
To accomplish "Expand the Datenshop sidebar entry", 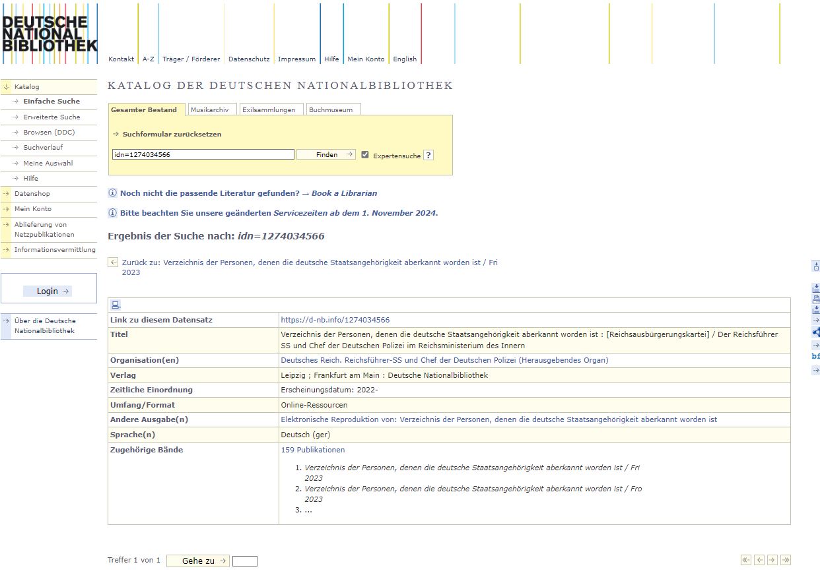I will click(7, 194).
